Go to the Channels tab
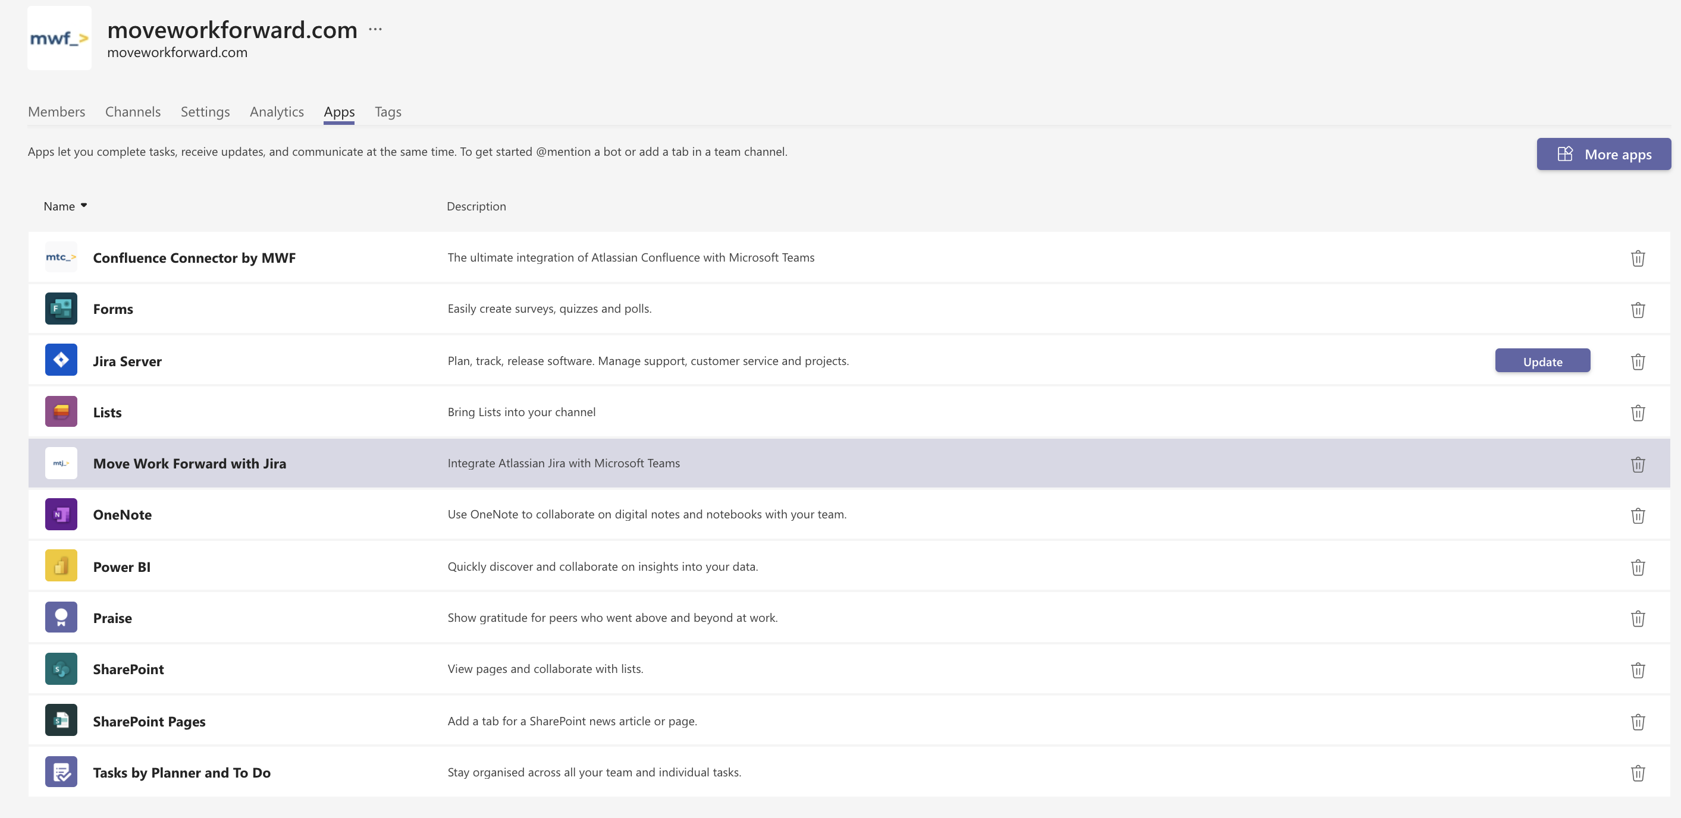 (x=133, y=112)
